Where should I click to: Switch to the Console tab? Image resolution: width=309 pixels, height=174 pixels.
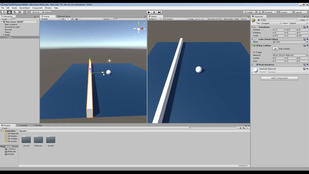(23, 125)
